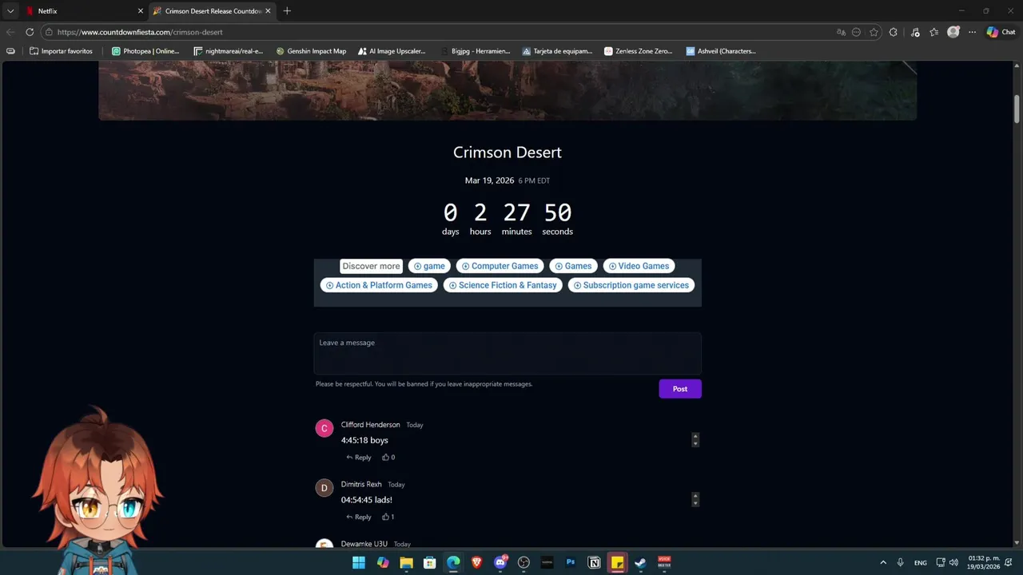Open the Importar favoritos bookmark
The image size is (1023, 575).
pos(61,51)
